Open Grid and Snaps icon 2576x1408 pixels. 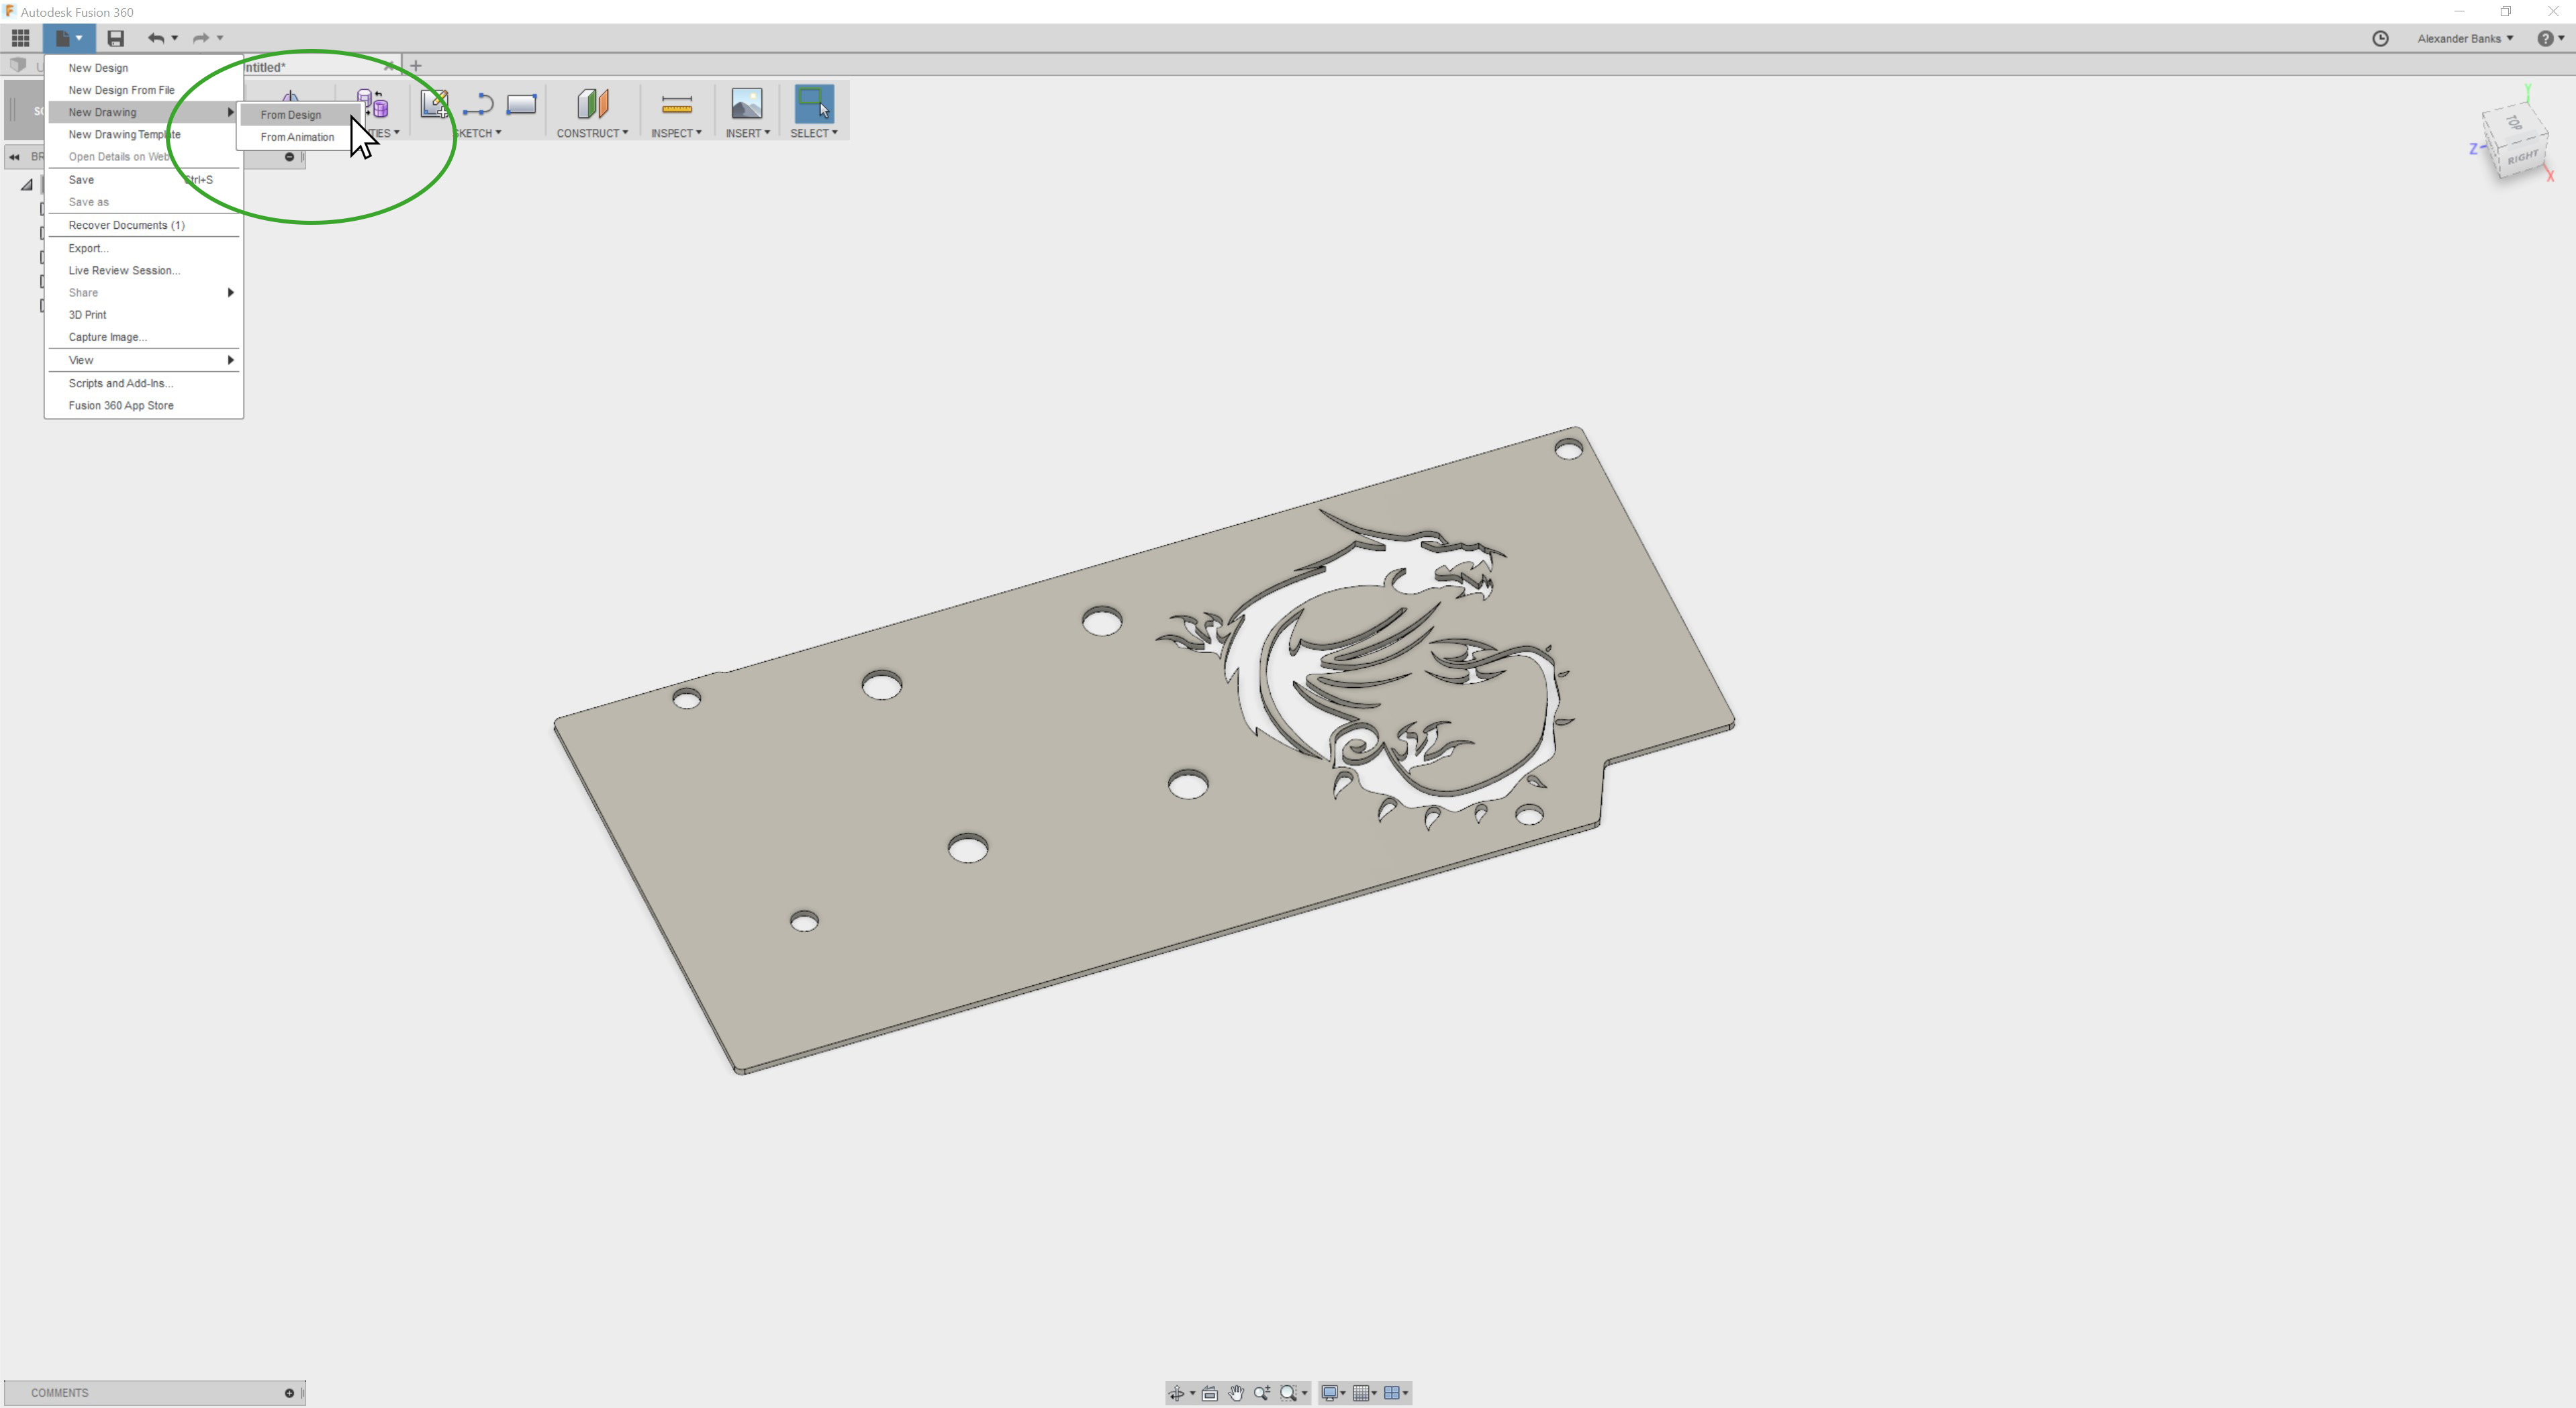click(x=1361, y=1393)
